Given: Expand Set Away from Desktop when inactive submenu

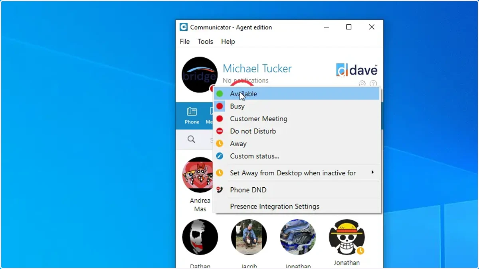Looking at the screenshot, I should pos(297,173).
